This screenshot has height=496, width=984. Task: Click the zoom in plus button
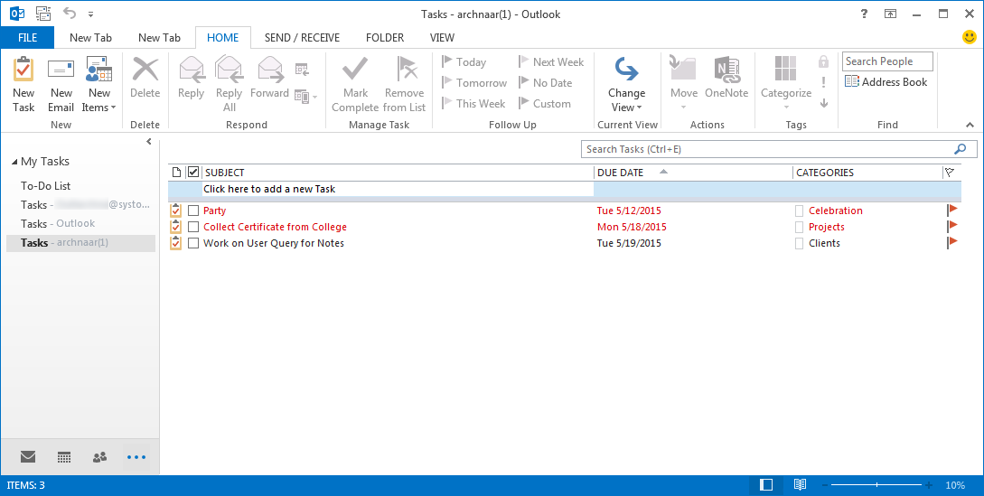(929, 485)
